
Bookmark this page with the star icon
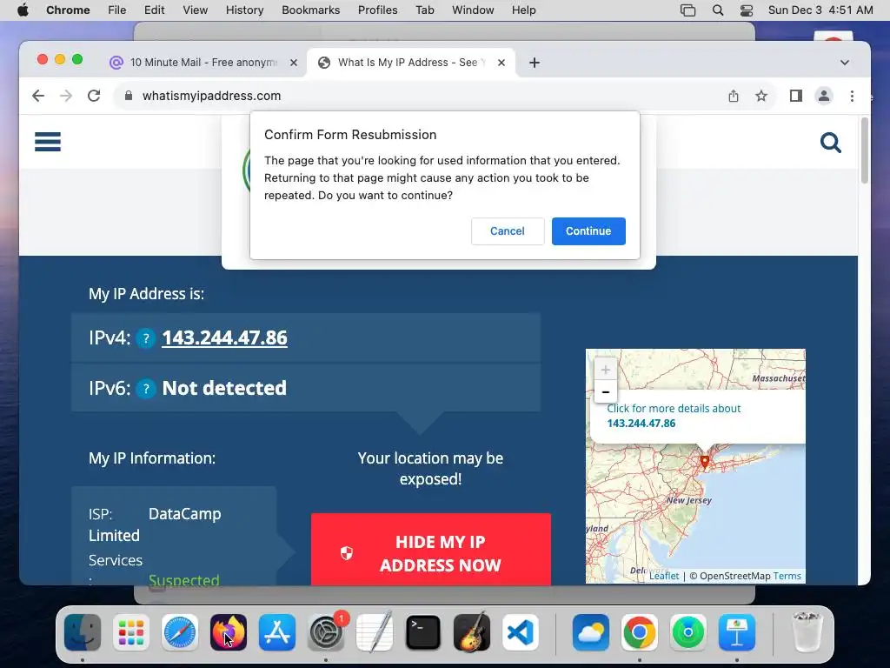pyautogui.click(x=761, y=96)
